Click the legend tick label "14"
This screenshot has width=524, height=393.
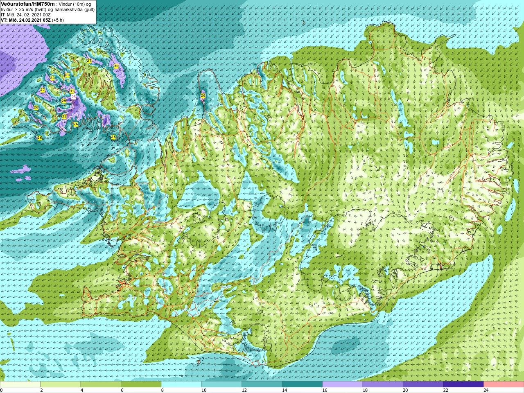click(x=285, y=390)
